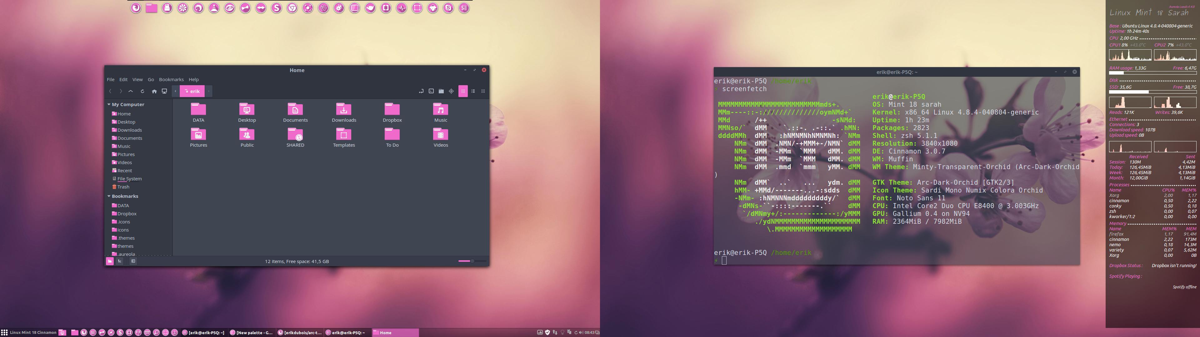Viewport: 1200px width, 337px height.
Task: Switch to icon view in file manager
Action: click(x=463, y=91)
